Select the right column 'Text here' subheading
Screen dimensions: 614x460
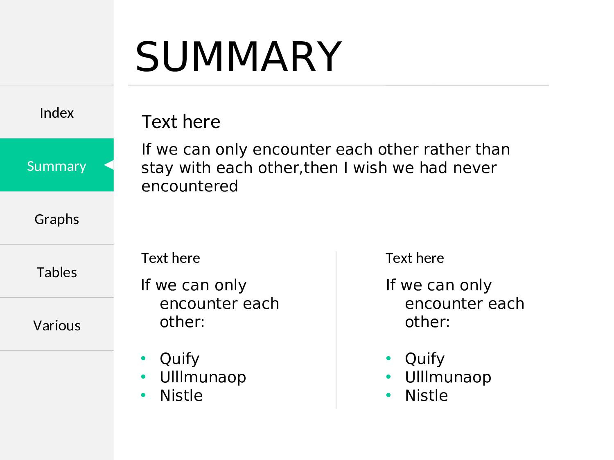pos(415,258)
